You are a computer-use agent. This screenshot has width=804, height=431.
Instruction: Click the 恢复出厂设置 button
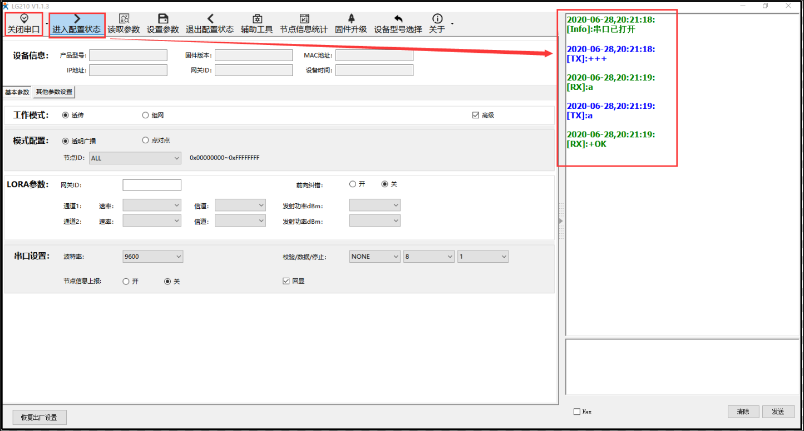click(x=39, y=418)
